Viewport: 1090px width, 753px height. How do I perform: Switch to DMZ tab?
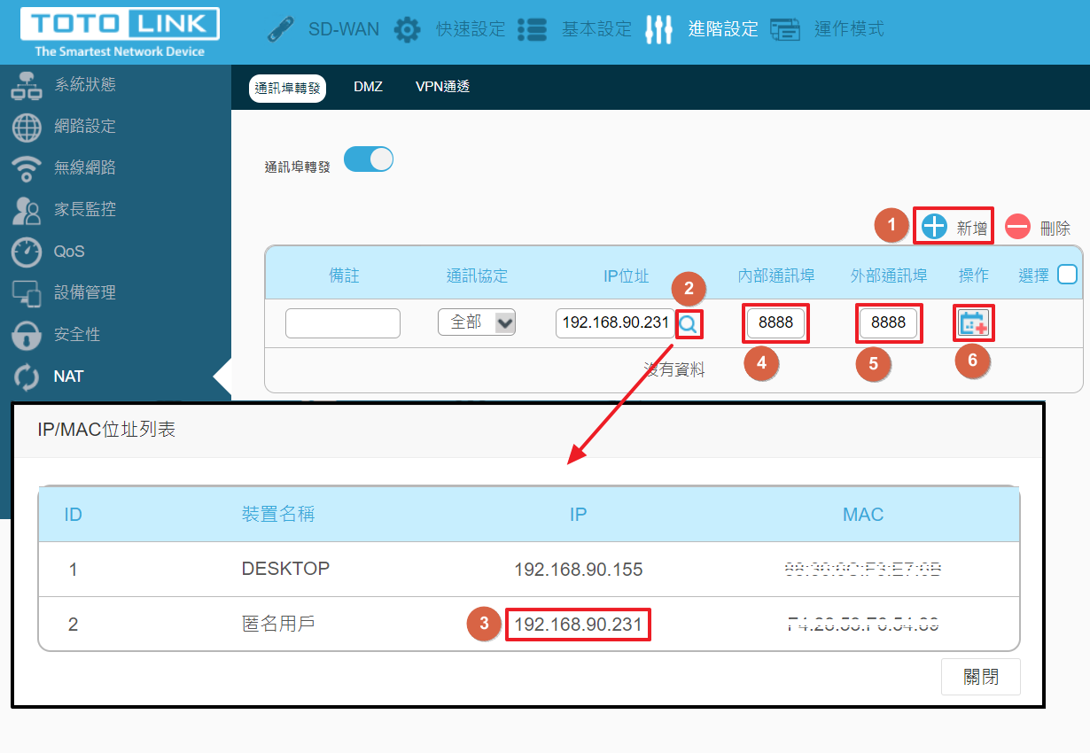click(368, 87)
